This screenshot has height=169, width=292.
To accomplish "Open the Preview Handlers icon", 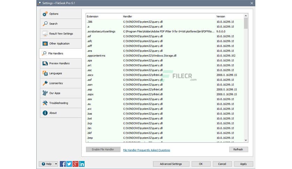I will pos(45,64).
